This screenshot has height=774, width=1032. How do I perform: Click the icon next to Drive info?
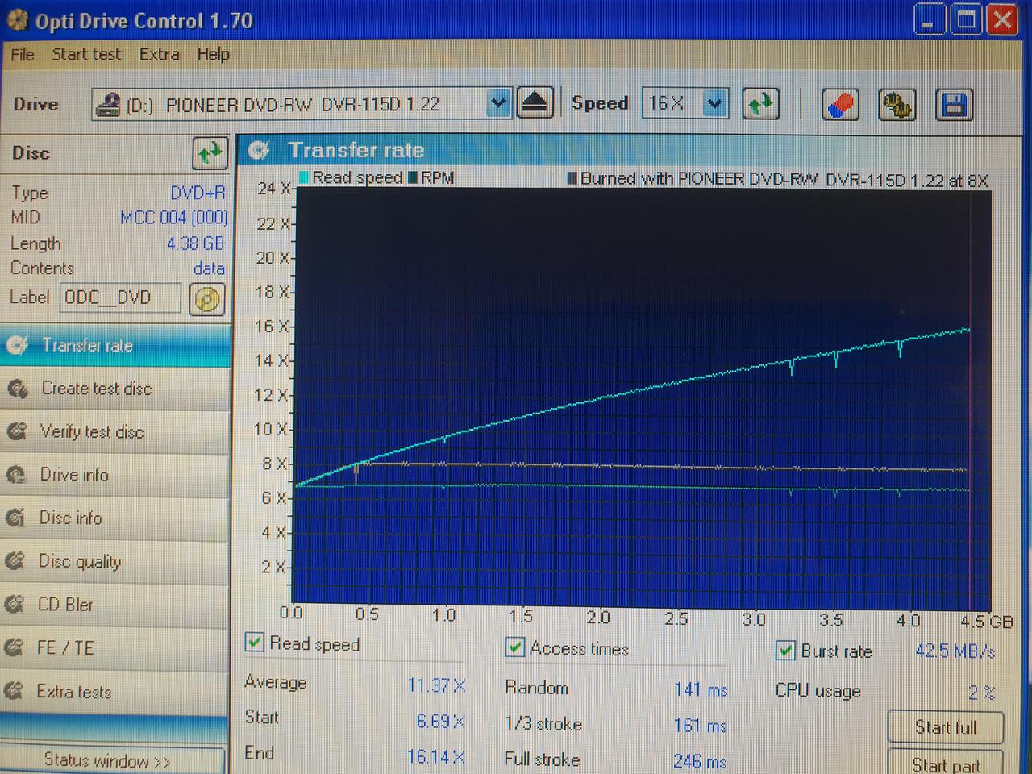[16, 475]
